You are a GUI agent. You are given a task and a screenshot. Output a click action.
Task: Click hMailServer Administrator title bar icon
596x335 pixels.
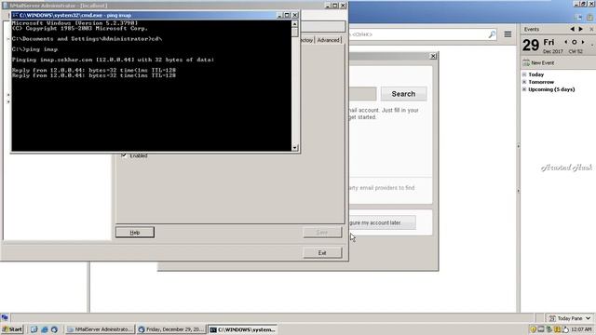point(6,6)
